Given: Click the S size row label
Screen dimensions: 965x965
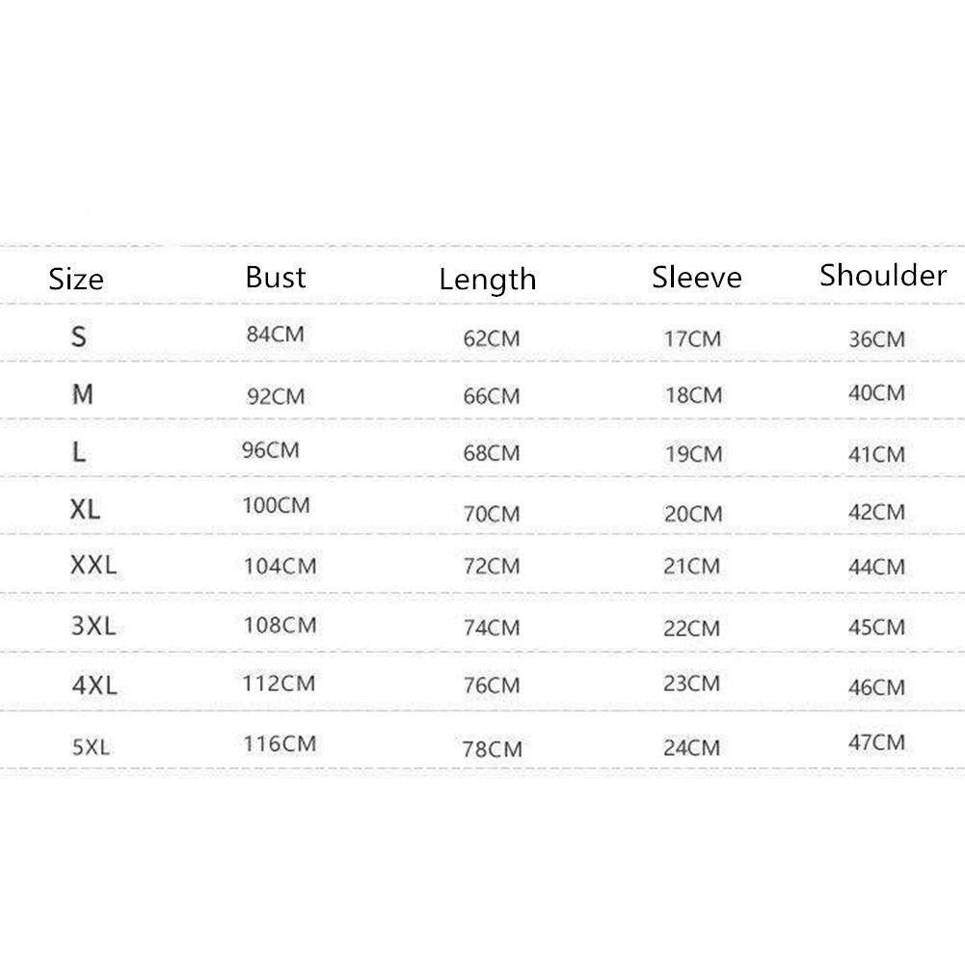Looking at the screenshot, I should click(x=79, y=336).
